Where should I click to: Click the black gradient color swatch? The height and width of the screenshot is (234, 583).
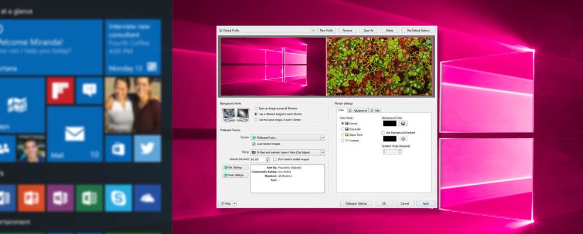pos(389,139)
